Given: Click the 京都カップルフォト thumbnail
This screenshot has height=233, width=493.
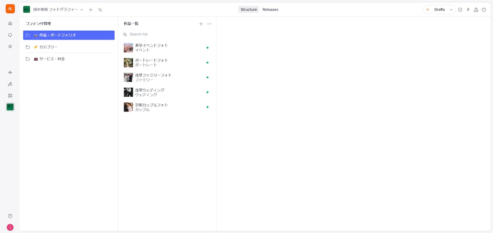Looking at the screenshot, I should pyautogui.click(x=129, y=107).
